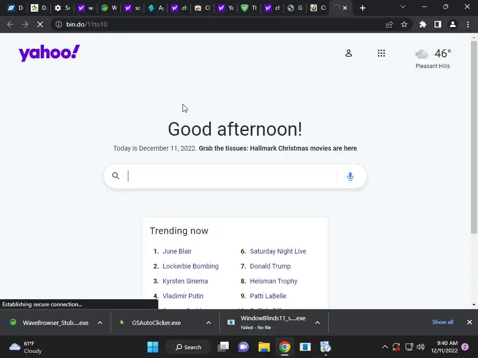
Task: Open File Explorer from the taskbar
Action: 264,347
